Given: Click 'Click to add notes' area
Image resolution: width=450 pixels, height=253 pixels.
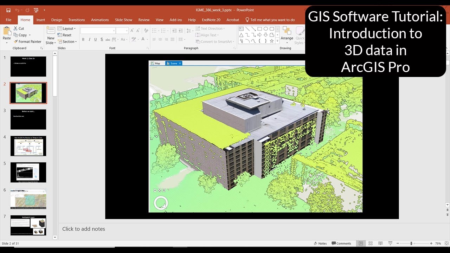Looking at the screenshot, I should [x=84, y=229].
